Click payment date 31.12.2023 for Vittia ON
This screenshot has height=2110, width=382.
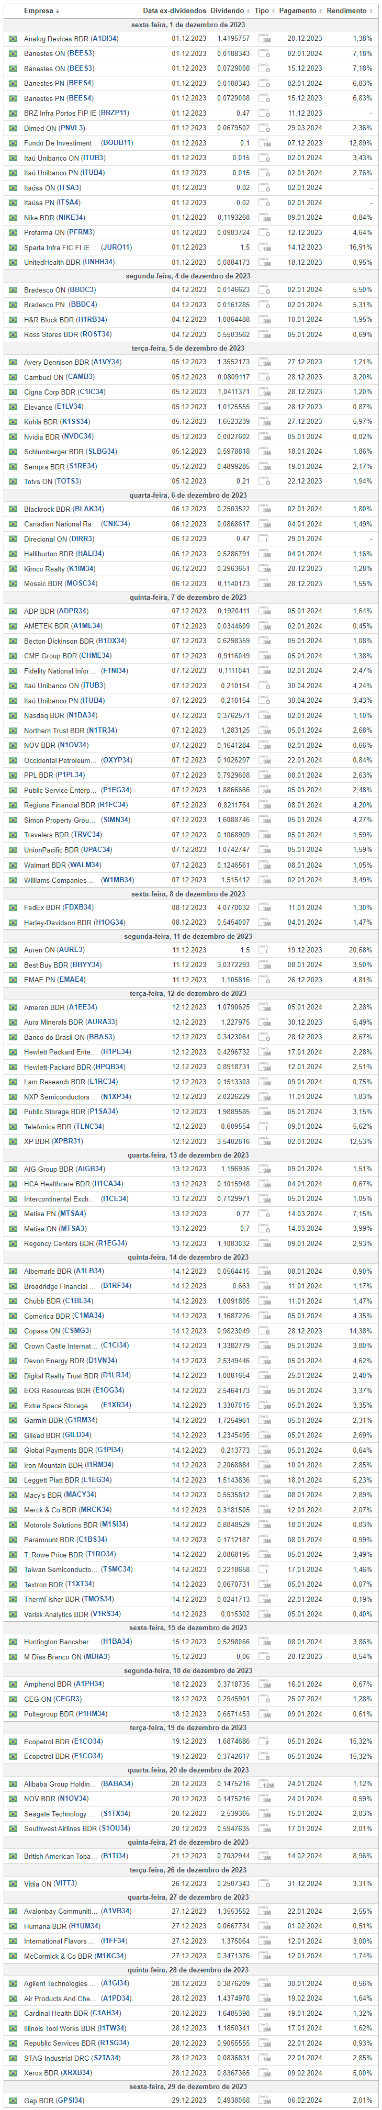[x=304, y=1884]
